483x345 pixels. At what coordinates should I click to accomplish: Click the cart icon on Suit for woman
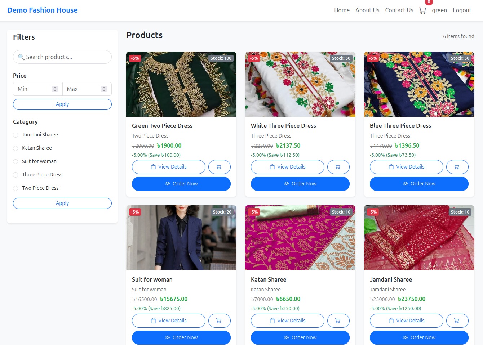coord(219,321)
